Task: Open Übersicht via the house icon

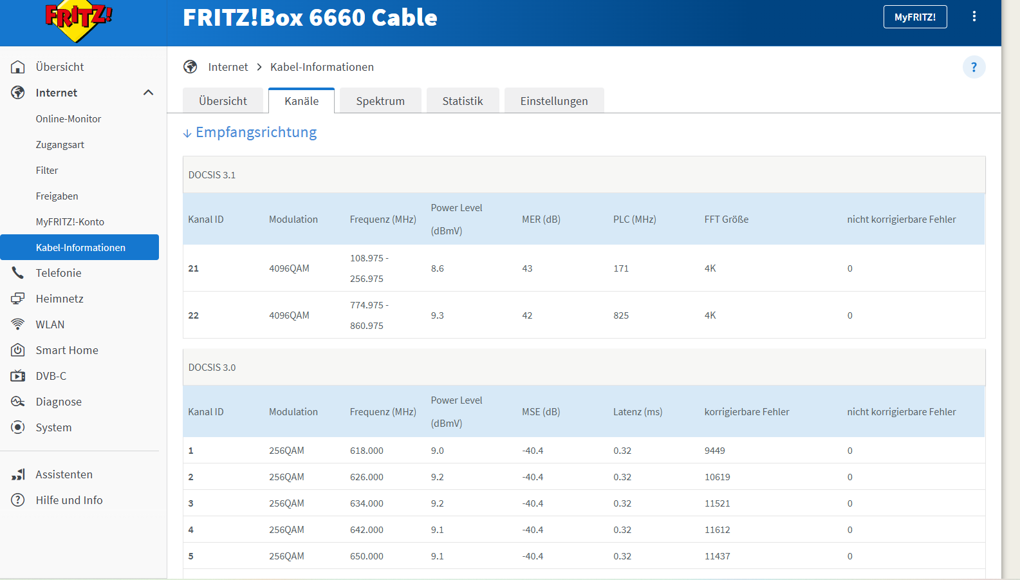Action: click(18, 67)
